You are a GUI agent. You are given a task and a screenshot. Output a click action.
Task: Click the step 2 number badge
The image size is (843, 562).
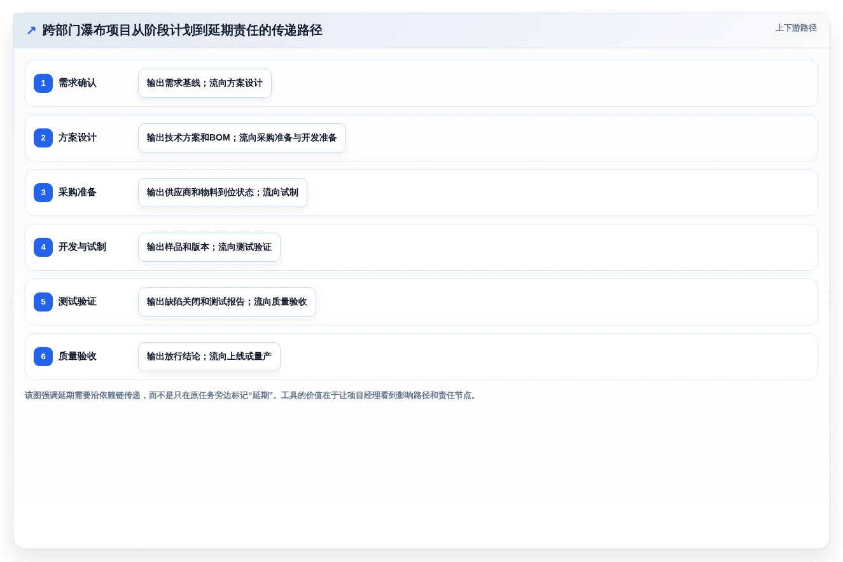pyautogui.click(x=43, y=138)
